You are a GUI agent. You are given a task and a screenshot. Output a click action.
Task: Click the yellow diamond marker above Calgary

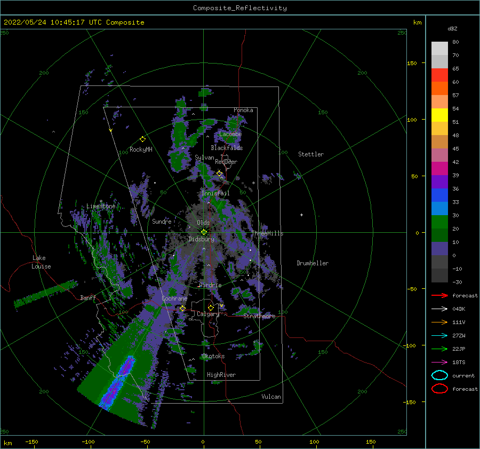click(211, 308)
